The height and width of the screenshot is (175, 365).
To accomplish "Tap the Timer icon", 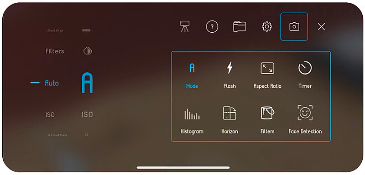I will [305, 68].
